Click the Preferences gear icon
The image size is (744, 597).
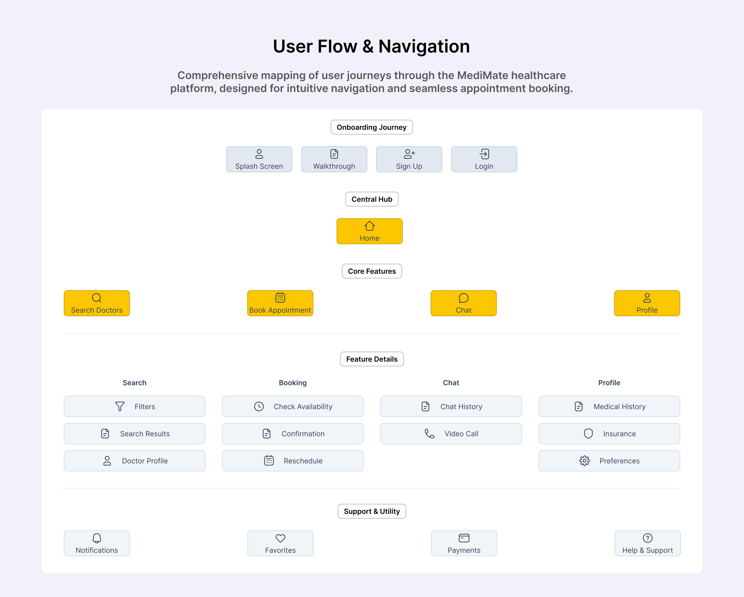584,461
